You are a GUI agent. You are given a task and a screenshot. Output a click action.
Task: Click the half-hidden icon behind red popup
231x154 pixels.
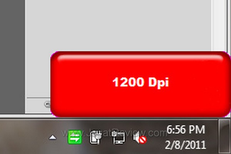[x=47, y=104]
